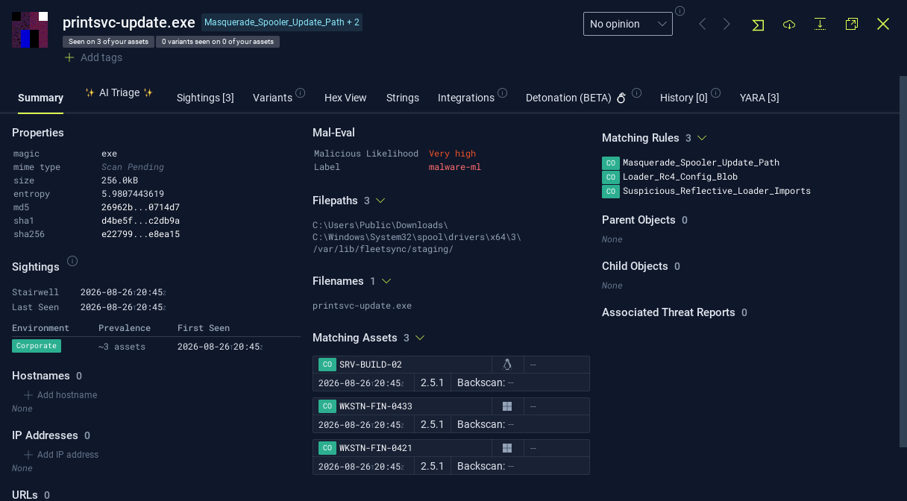
Task: Open asset WKSTN-FIN-0433
Action: coord(376,406)
